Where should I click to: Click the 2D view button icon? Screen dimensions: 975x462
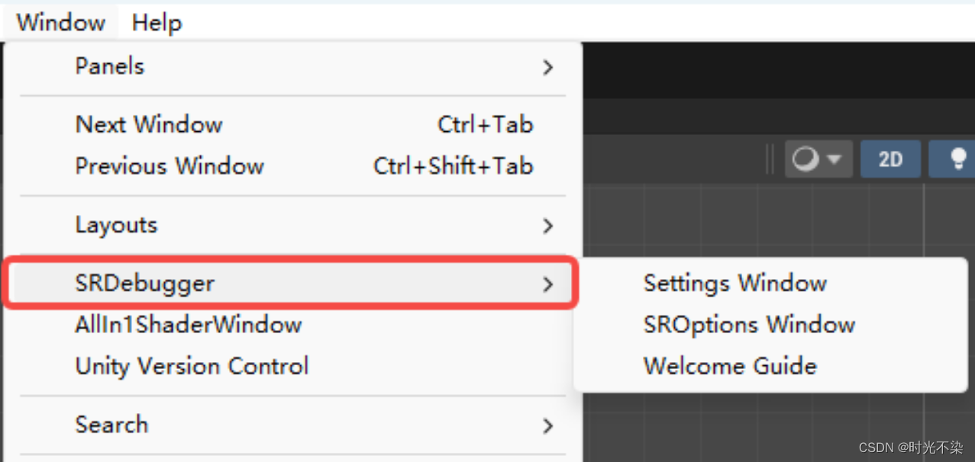point(890,159)
